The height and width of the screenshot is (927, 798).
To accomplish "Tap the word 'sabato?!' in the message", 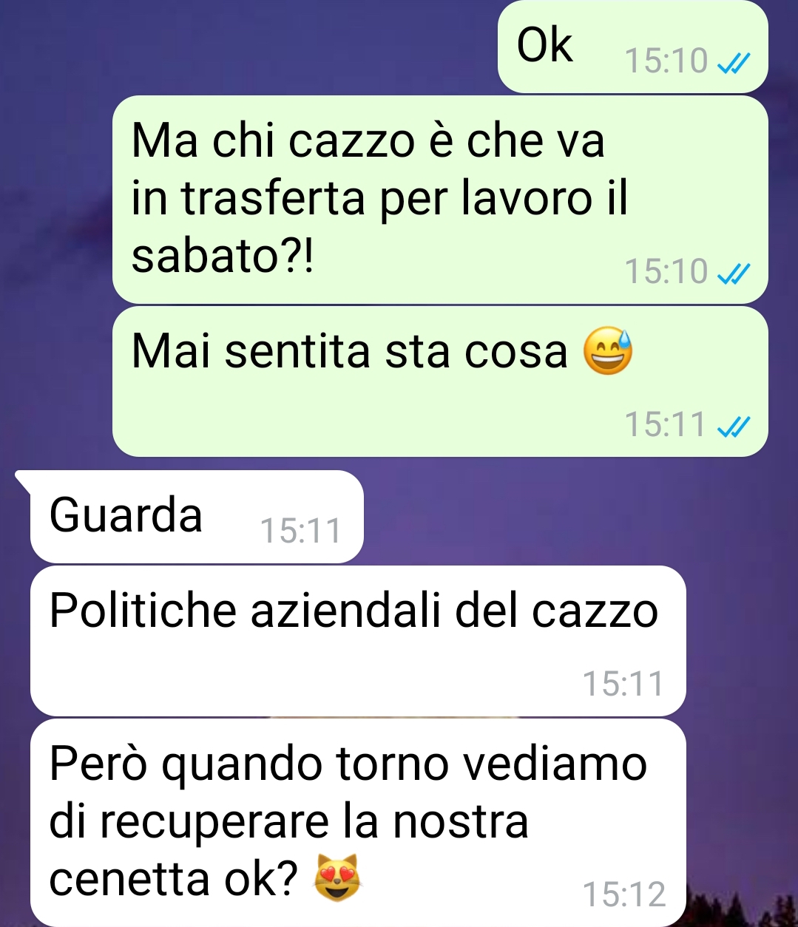I will (223, 257).
